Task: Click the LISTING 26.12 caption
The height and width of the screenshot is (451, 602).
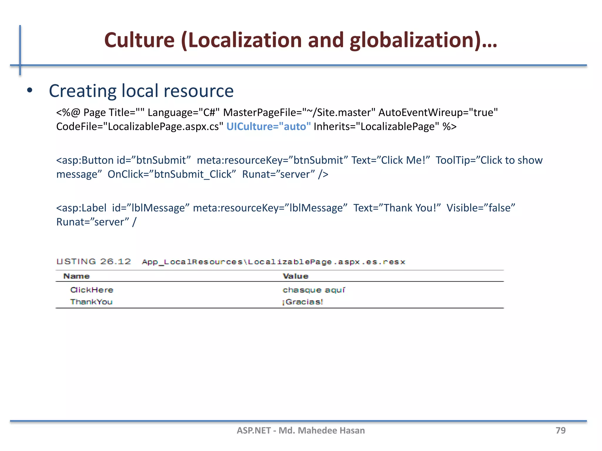Action: [x=93, y=262]
